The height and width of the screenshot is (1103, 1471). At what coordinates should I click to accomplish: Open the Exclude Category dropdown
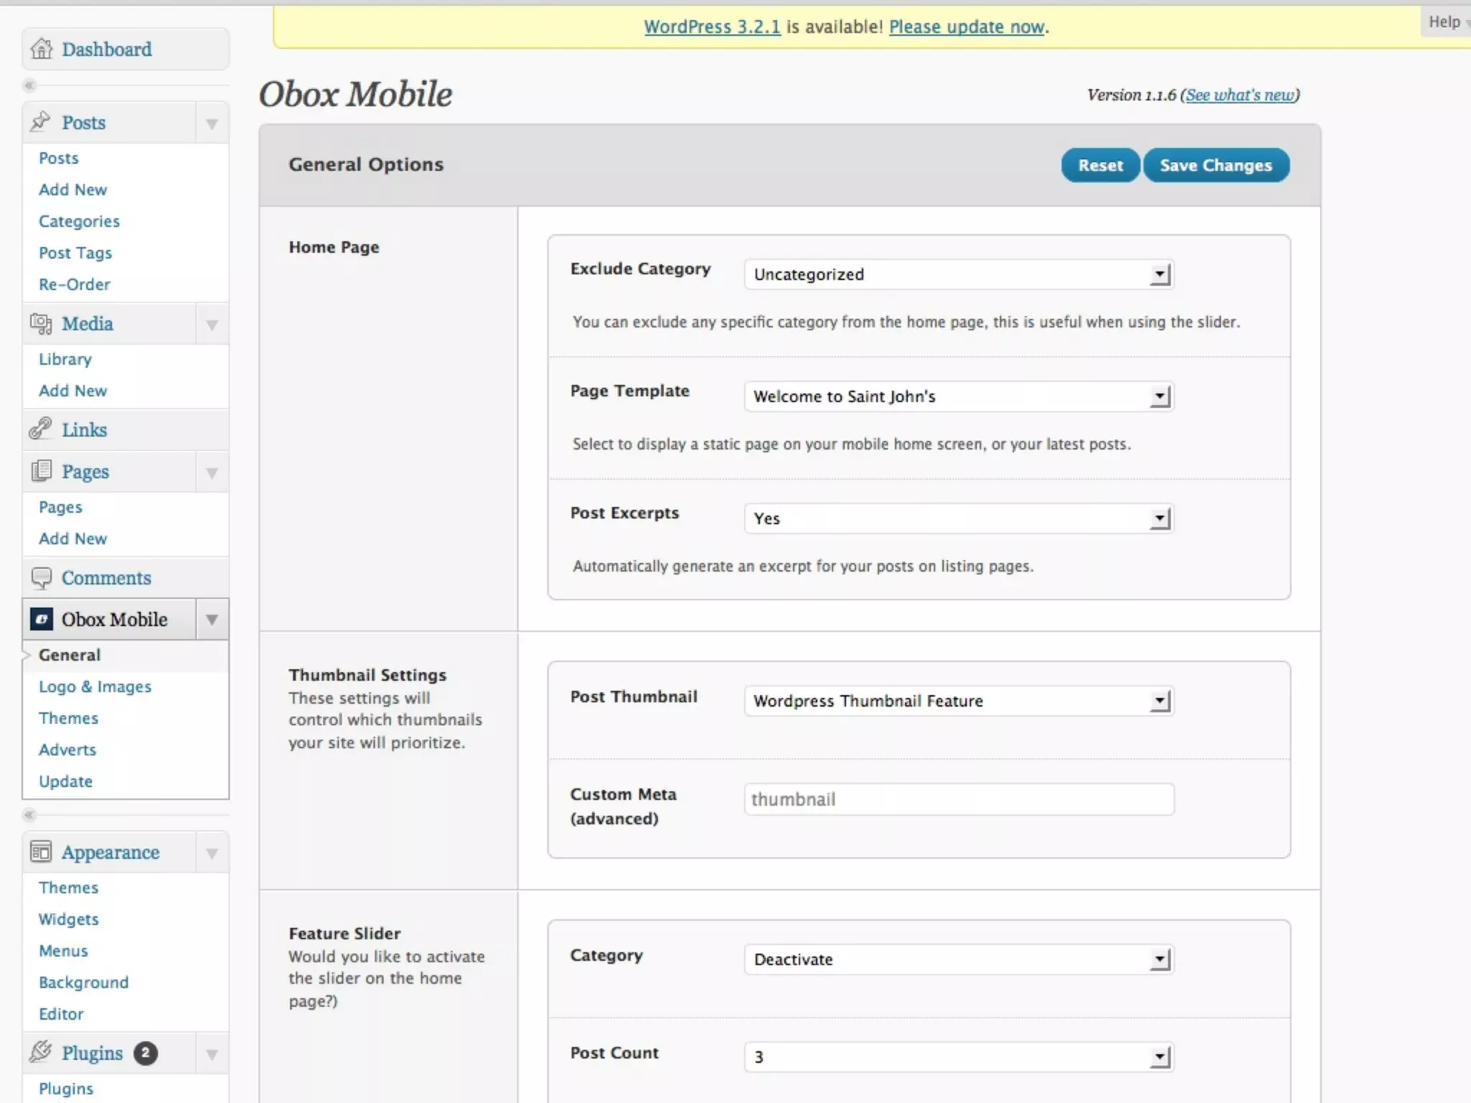(x=958, y=274)
